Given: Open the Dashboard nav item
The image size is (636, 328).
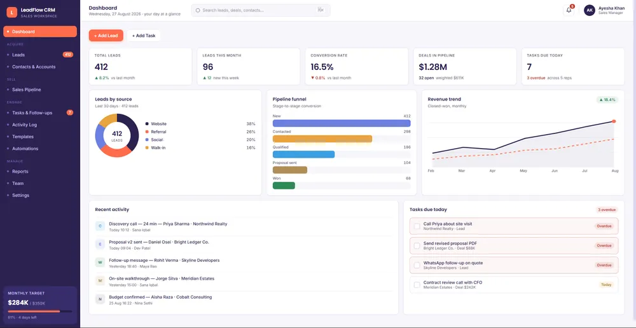Looking at the screenshot, I should click(x=39, y=32).
